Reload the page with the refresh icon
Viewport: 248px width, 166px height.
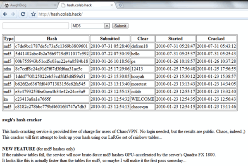click(x=23, y=14)
